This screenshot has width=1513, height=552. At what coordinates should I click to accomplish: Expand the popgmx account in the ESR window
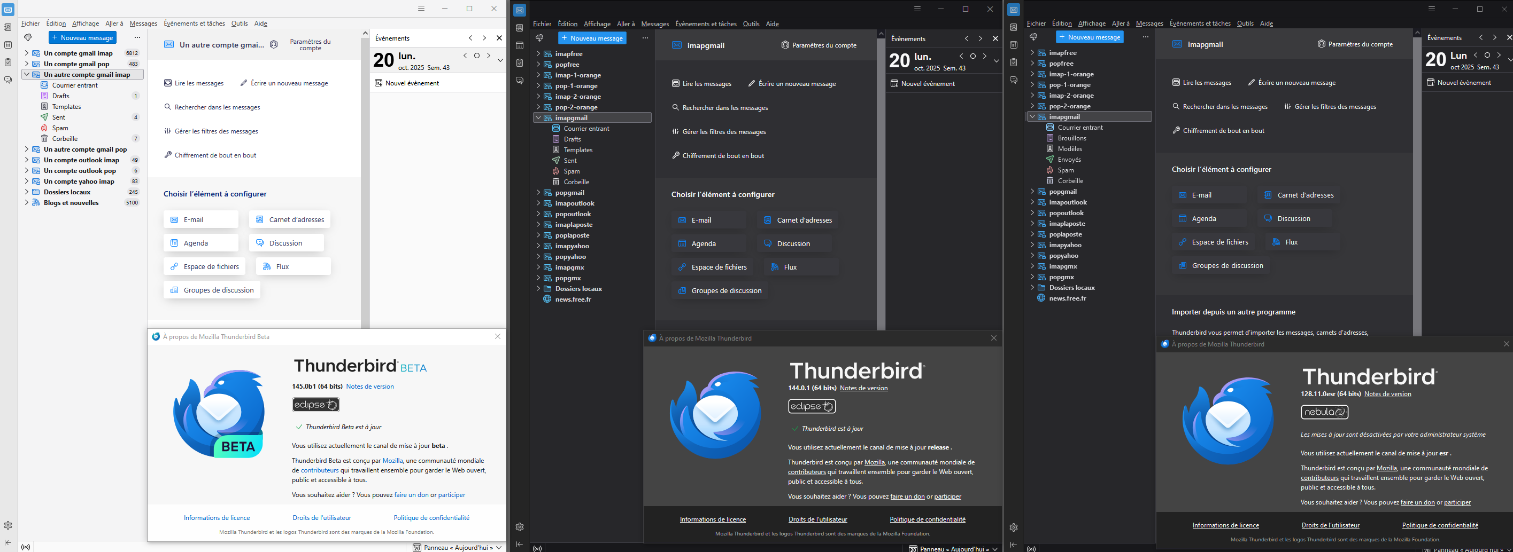click(1032, 277)
